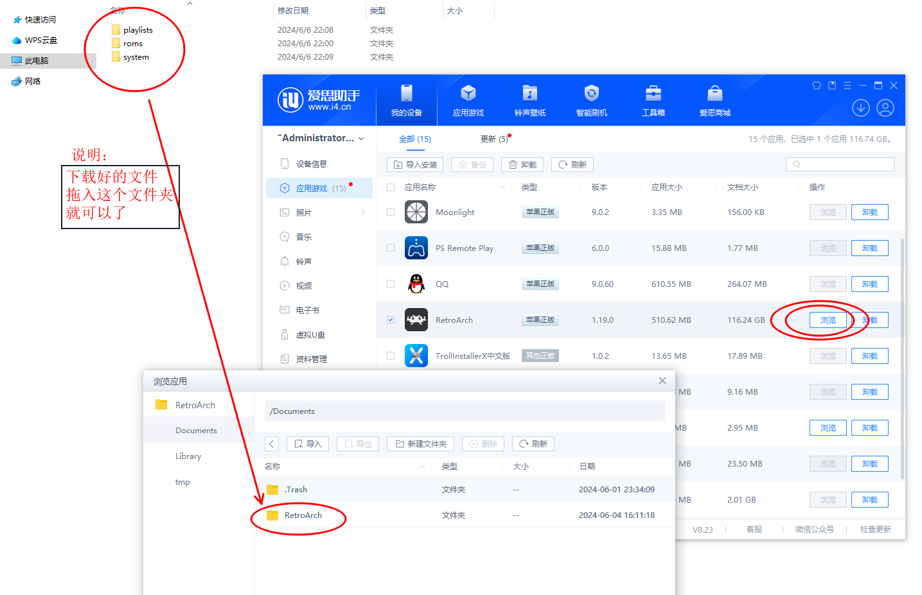922x595 pixels.
Task: Click Uninstall button for Moonlight
Action: pos(870,212)
